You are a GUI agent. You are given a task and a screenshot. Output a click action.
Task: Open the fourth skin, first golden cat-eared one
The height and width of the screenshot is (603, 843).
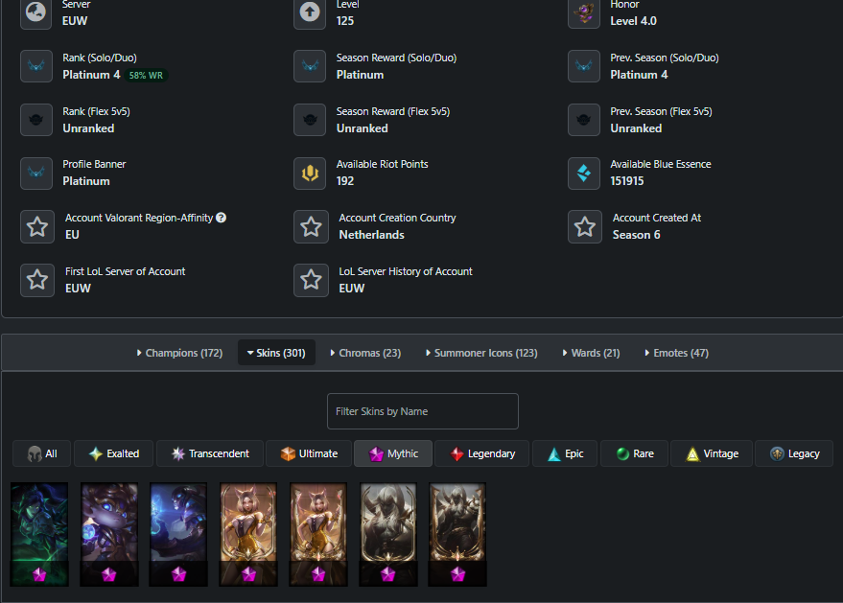pos(248,534)
